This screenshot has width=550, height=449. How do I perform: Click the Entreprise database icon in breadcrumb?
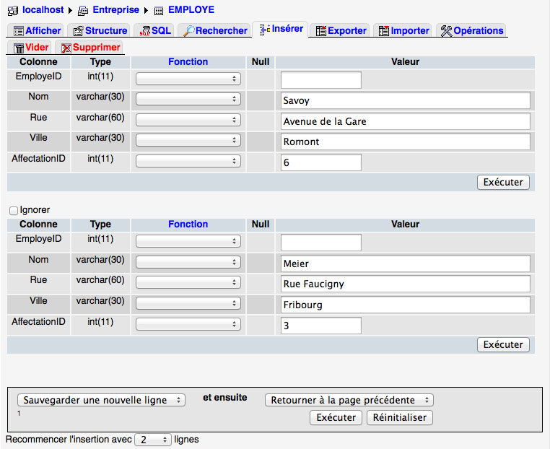(x=83, y=11)
